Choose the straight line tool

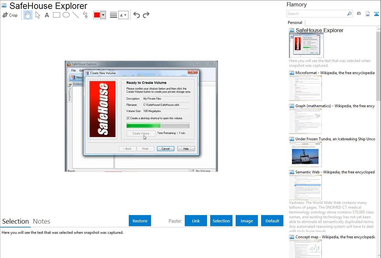tap(76, 15)
